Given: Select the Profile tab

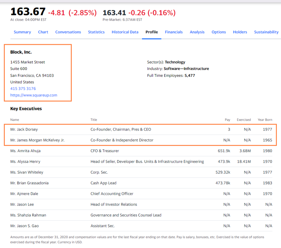Looking at the screenshot, I should (x=152, y=32).
